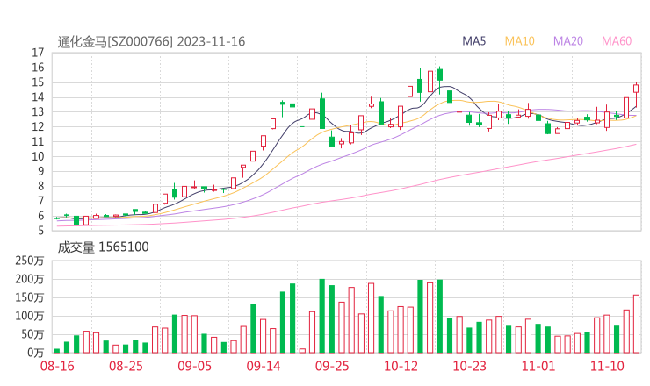This screenshot has width=650, height=386.
Task: Click the price axis value 17
Action: [x=38, y=53]
